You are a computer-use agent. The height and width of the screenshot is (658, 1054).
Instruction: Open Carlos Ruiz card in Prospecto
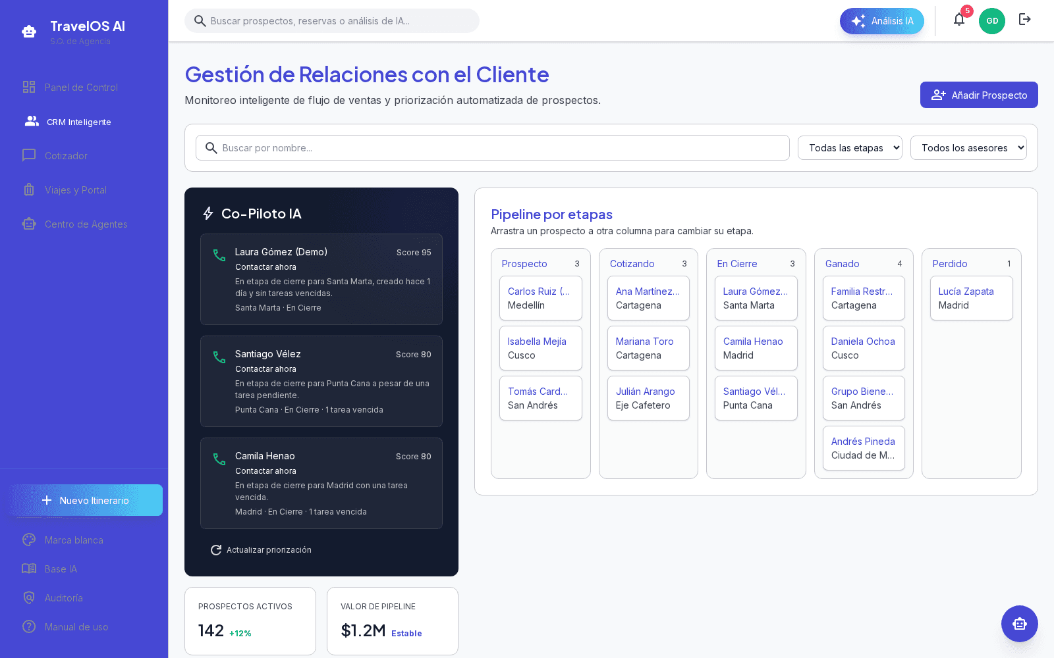point(541,298)
